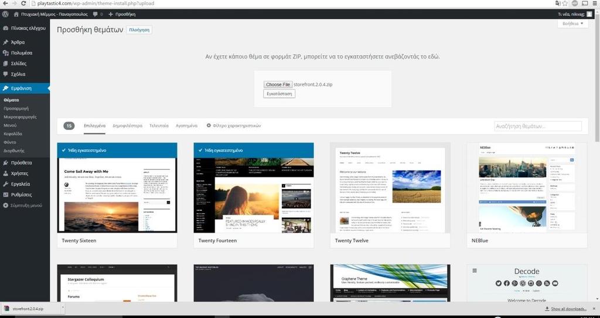This screenshot has width=600, height=318.
Task: Click the Twenty Fourteen theme name text
Action: 217,241
